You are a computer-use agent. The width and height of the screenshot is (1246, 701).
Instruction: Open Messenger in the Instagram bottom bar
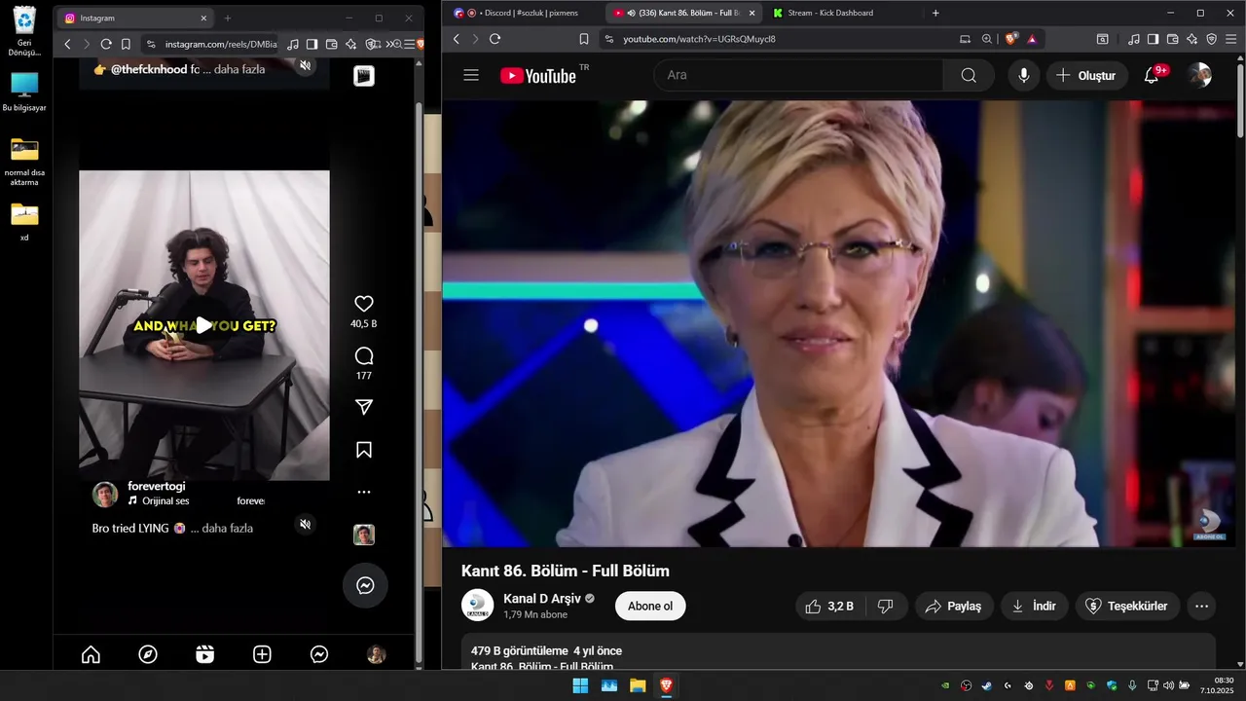point(319,655)
